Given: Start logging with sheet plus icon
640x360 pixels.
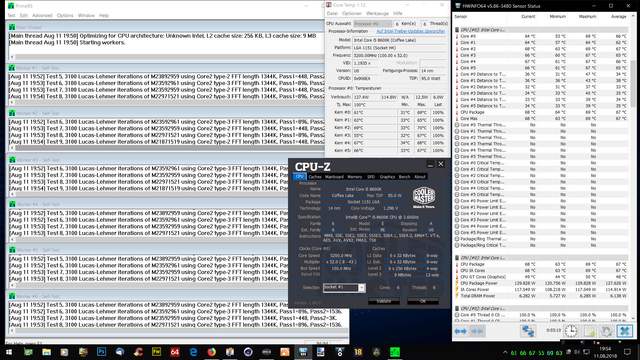Looking at the screenshot, I should click(x=589, y=331).
